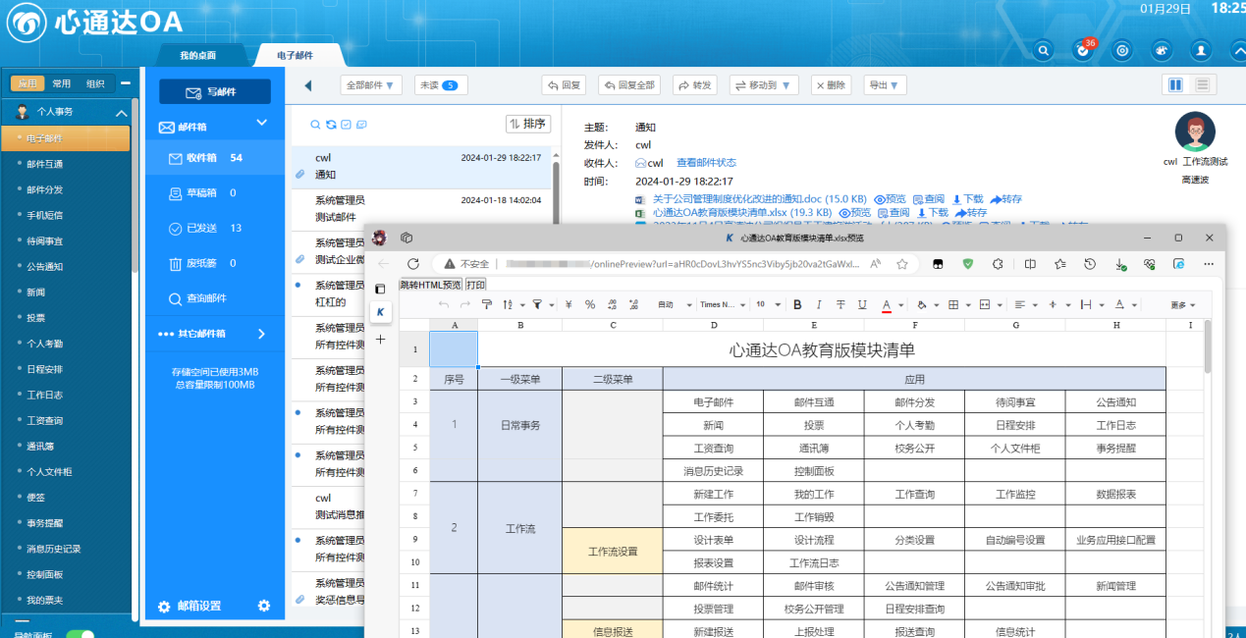Switch to list-only mail view
The width and height of the screenshot is (1246, 638).
tap(1201, 84)
